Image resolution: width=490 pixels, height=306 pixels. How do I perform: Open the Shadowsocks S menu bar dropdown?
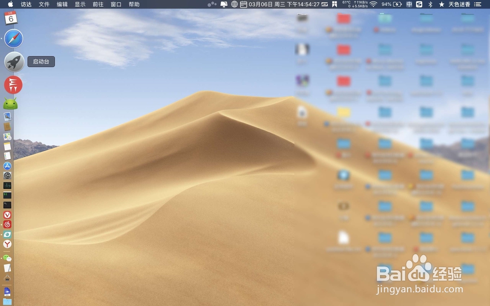(419, 5)
